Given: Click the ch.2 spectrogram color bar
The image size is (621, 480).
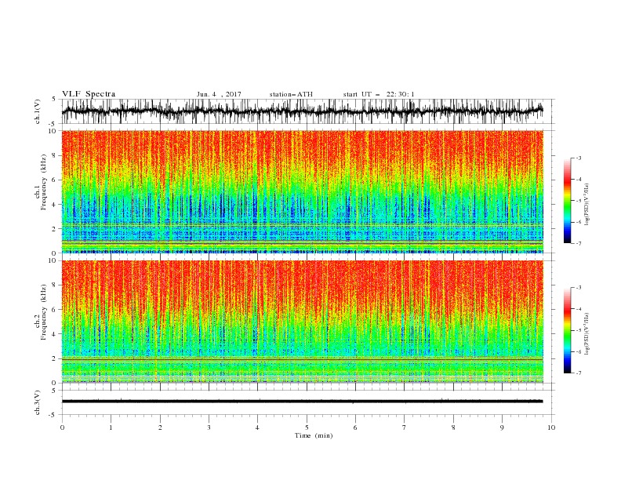Looking at the screenshot, I should pyautogui.click(x=568, y=330).
